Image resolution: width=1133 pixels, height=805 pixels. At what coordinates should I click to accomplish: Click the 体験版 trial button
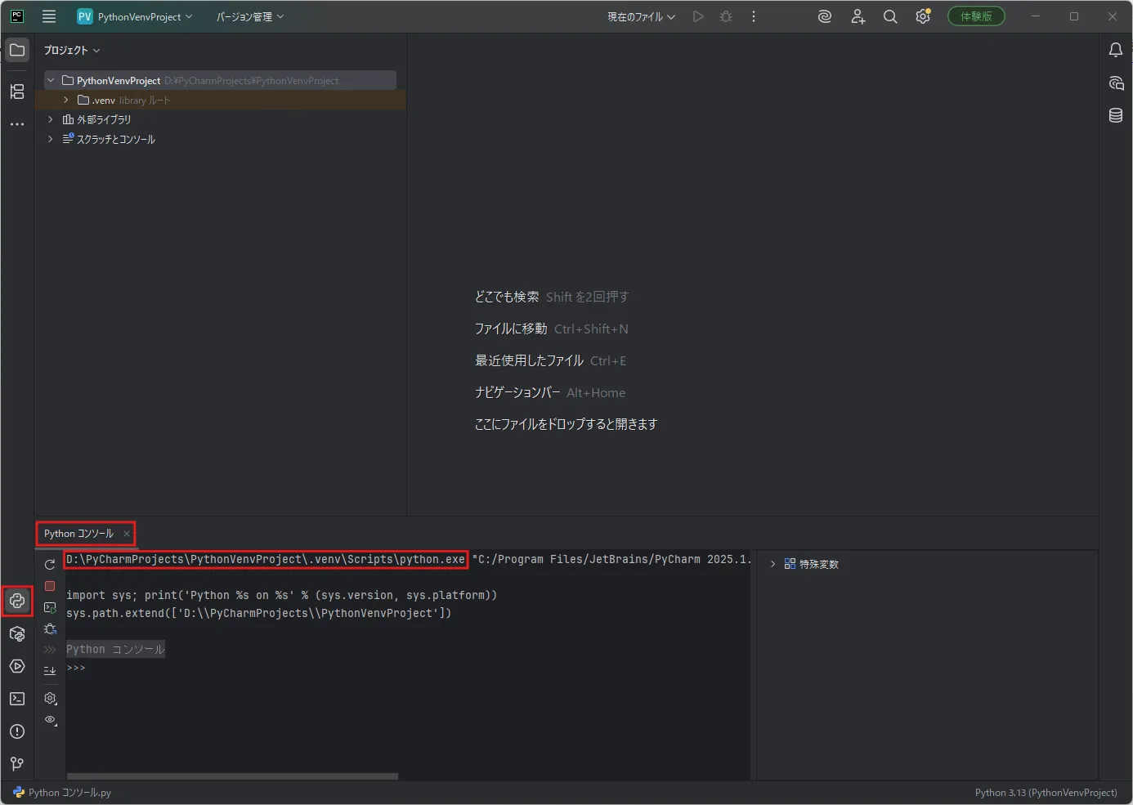(976, 16)
